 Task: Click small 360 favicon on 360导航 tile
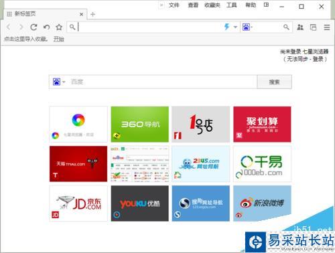click(x=117, y=135)
